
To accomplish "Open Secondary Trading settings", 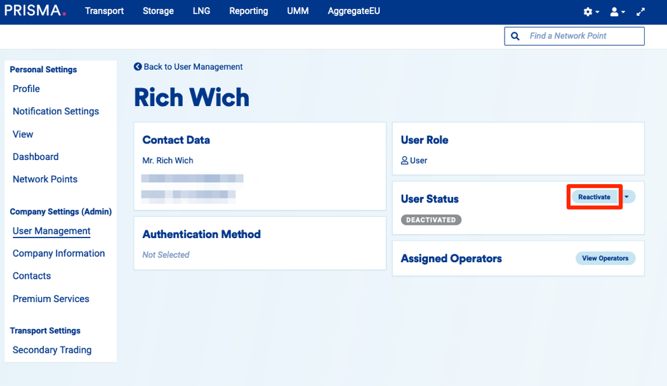I will (x=52, y=350).
